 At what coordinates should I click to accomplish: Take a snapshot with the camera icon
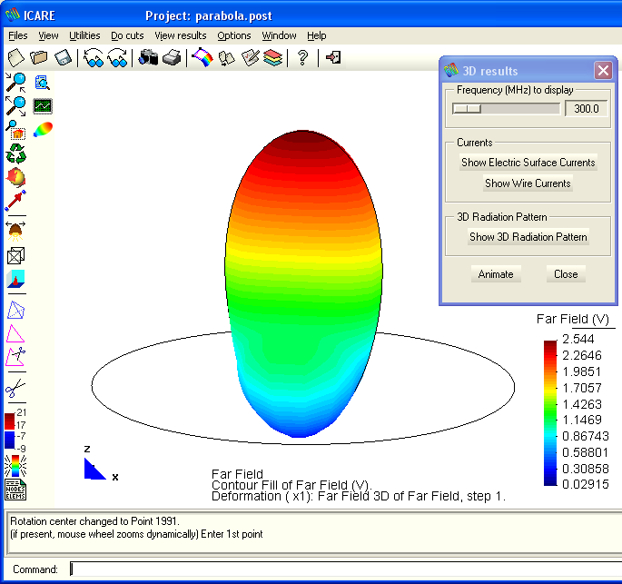click(x=148, y=58)
